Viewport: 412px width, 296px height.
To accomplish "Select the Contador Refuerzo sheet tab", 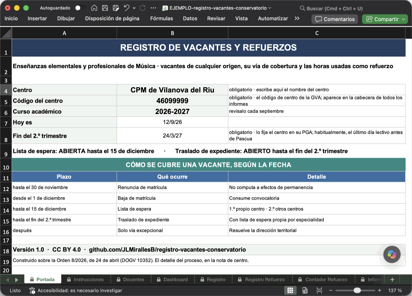I will 323,280.
